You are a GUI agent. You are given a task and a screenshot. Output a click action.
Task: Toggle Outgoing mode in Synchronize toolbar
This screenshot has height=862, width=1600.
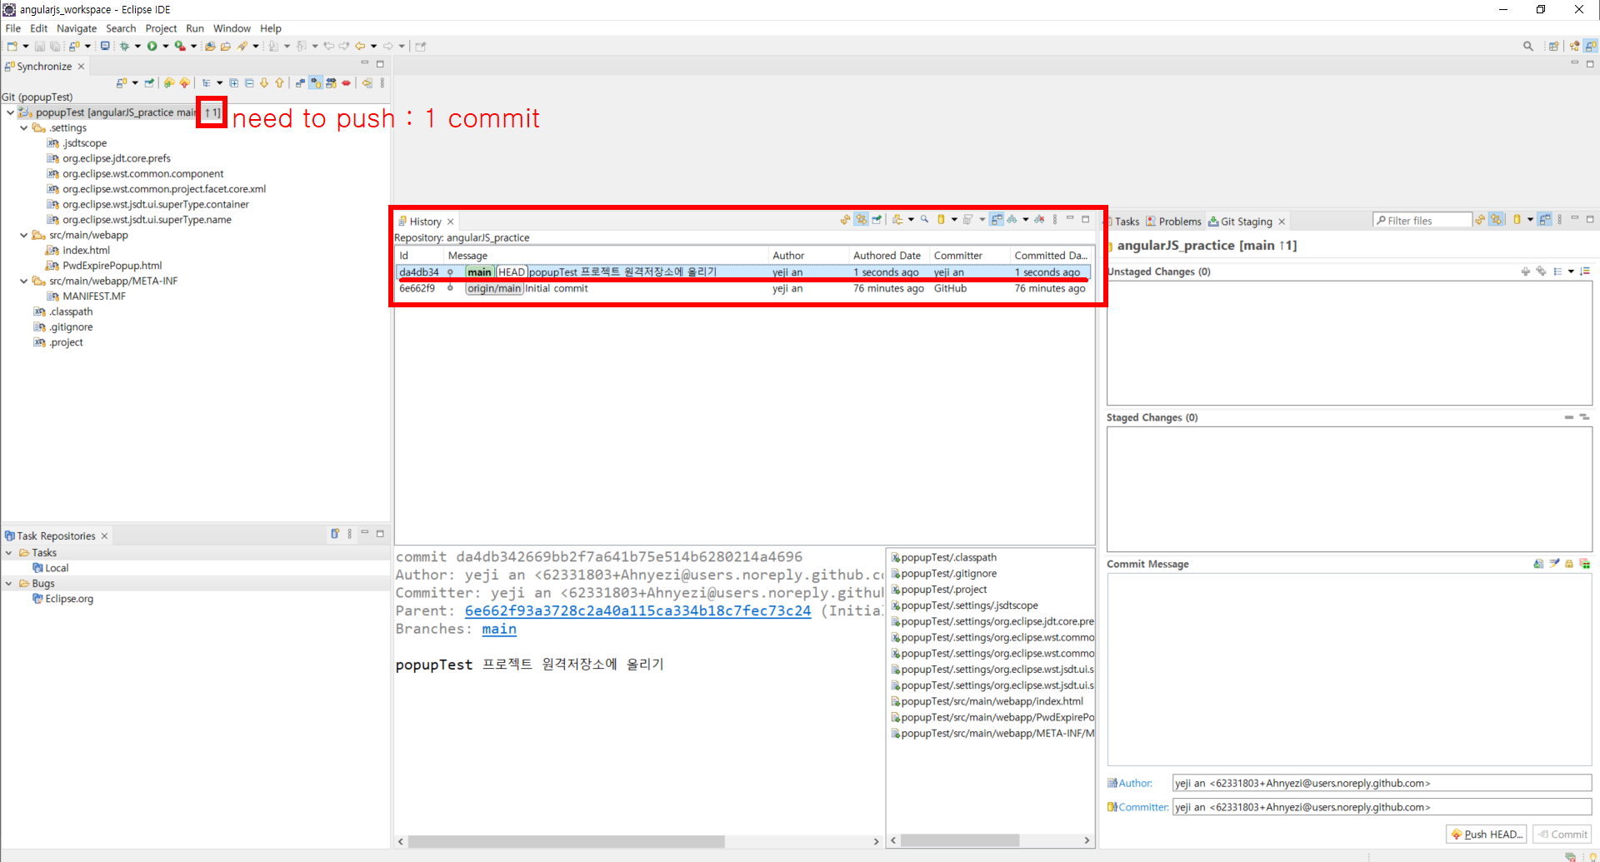316,83
